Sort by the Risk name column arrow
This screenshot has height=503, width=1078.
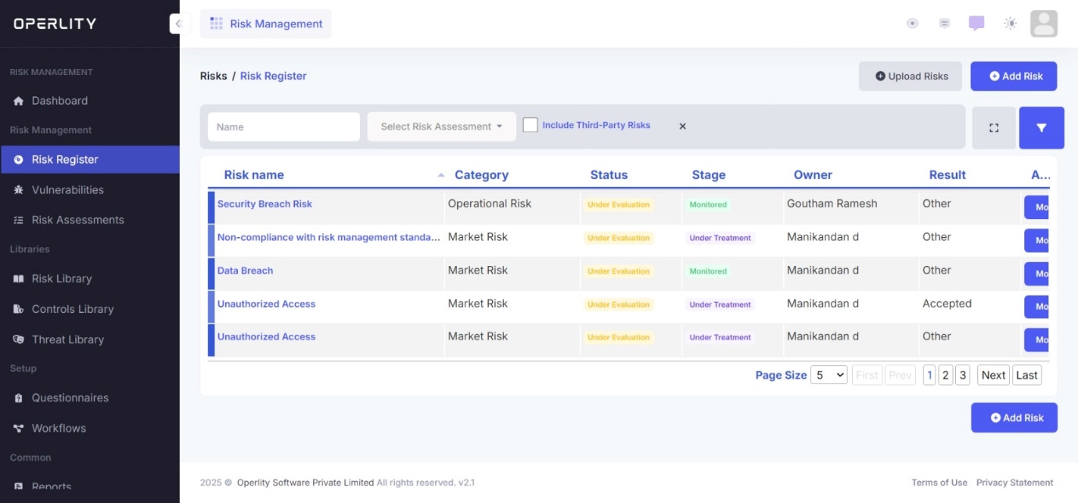pyautogui.click(x=440, y=175)
